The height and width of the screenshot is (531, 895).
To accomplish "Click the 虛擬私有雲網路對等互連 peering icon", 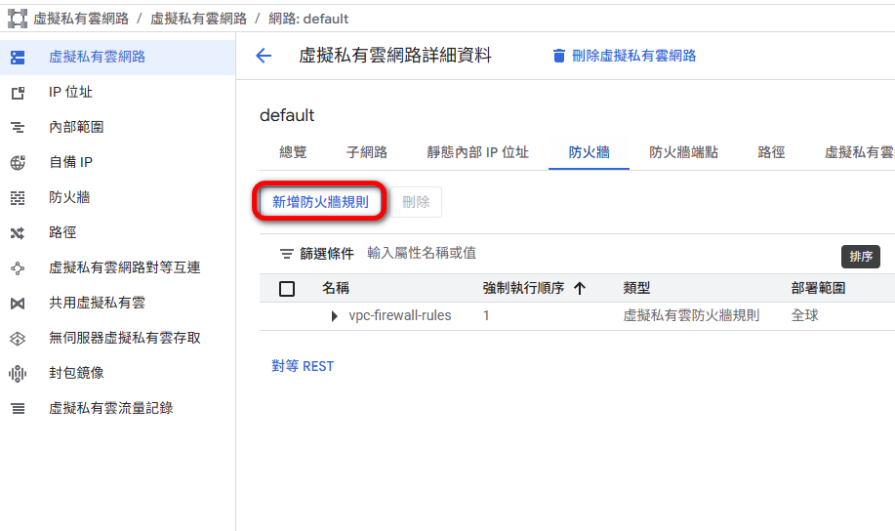I will (18, 268).
